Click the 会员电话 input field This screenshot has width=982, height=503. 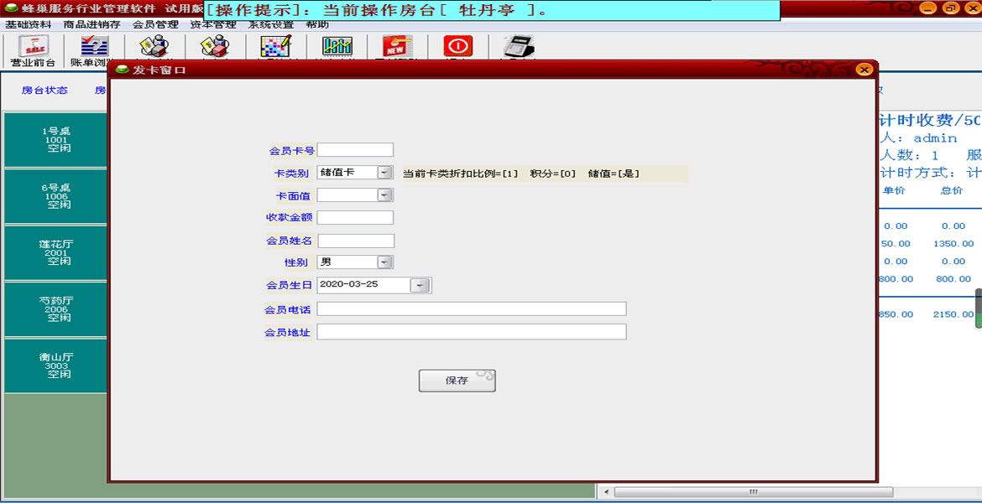[x=472, y=309]
